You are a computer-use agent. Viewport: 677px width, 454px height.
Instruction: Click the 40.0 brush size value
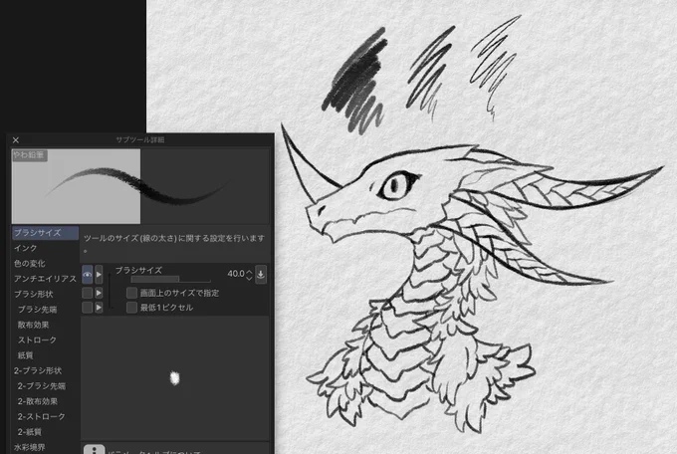pyautogui.click(x=236, y=274)
